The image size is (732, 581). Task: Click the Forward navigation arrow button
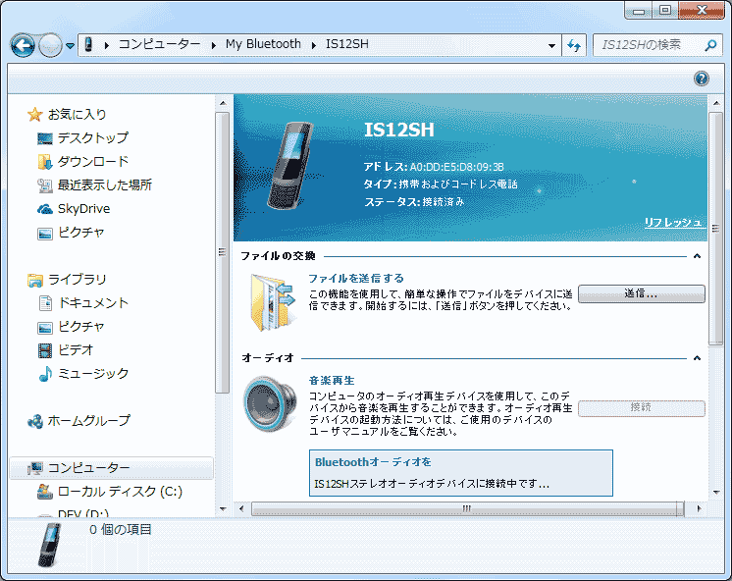coord(50,45)
